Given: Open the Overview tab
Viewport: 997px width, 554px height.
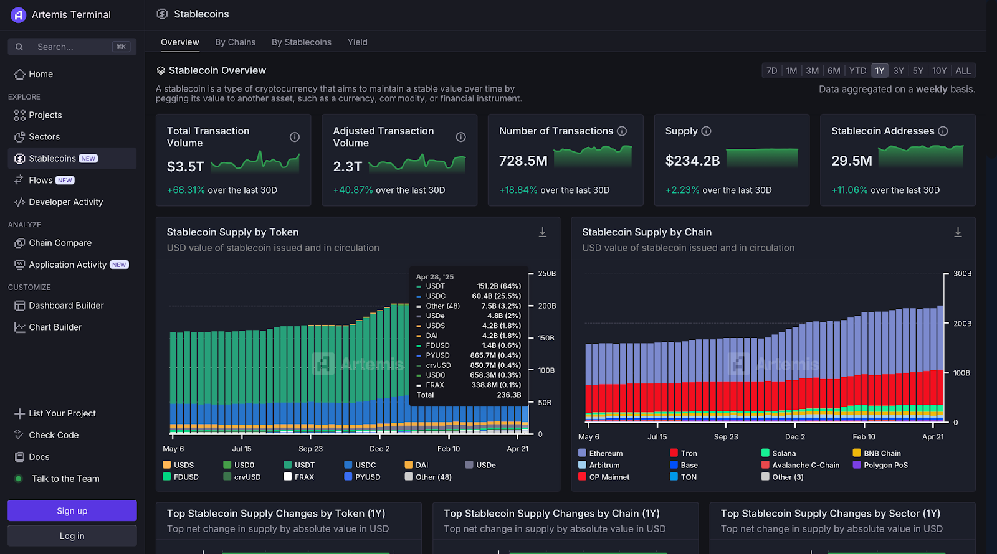Looking at the screenshot, I should [x=180, y=42].
